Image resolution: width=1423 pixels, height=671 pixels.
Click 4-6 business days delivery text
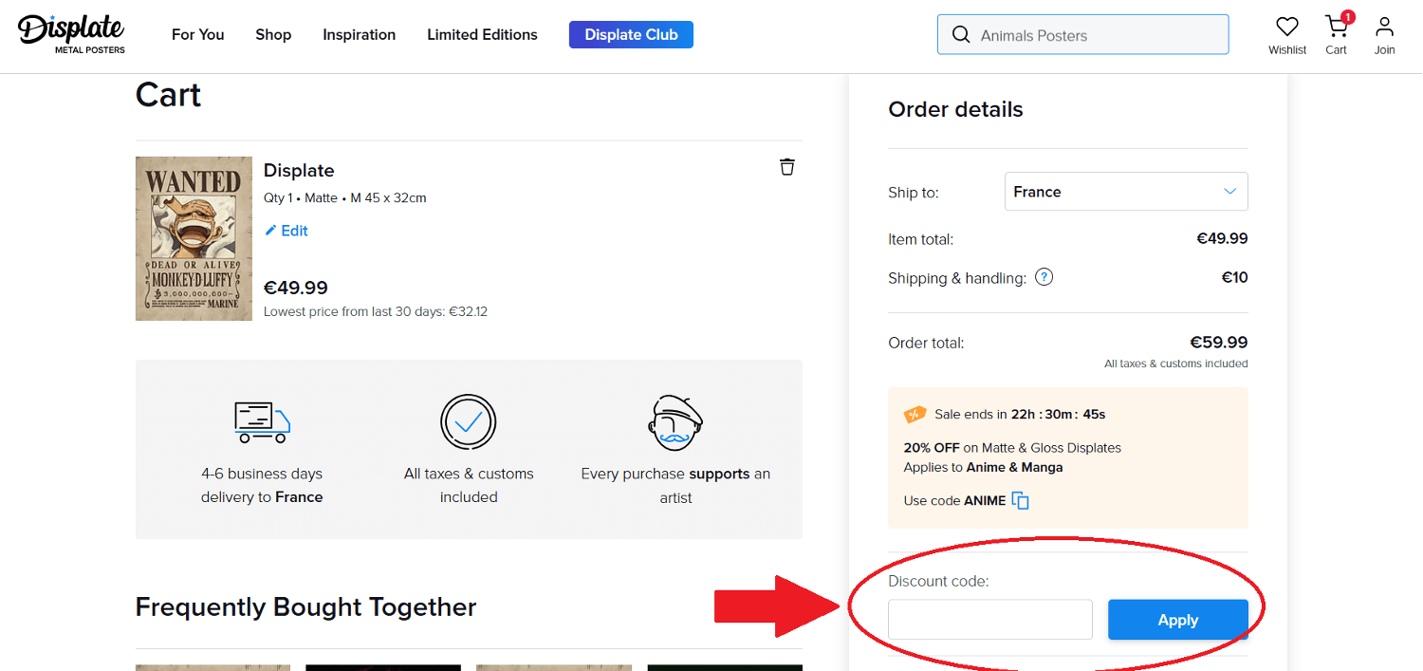(262, 485)
